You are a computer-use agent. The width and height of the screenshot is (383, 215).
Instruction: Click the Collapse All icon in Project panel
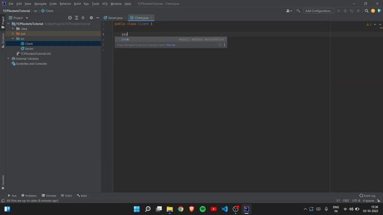(x=83, y=18)
